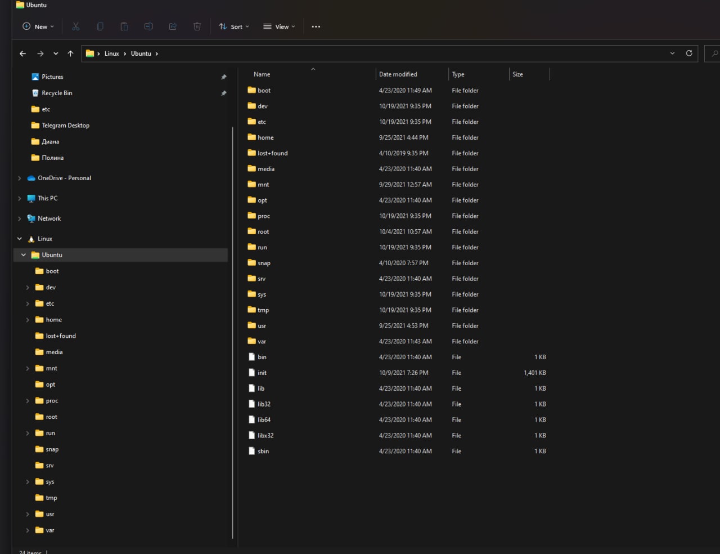This screenshot has width=720, height=554.
Task: Expand proc folder in tree
Action: 28,401
